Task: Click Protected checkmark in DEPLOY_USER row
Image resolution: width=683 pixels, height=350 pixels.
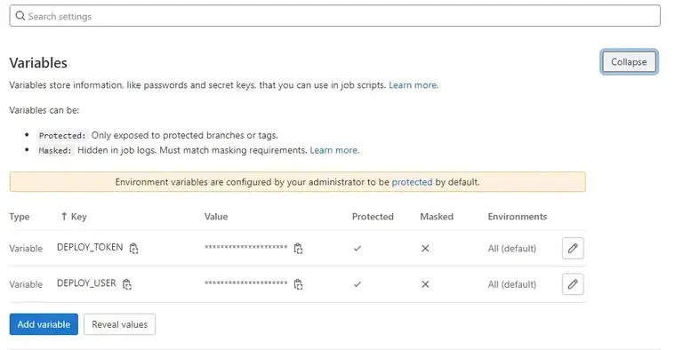Action: pyautogui.click(x=358, y=284)
